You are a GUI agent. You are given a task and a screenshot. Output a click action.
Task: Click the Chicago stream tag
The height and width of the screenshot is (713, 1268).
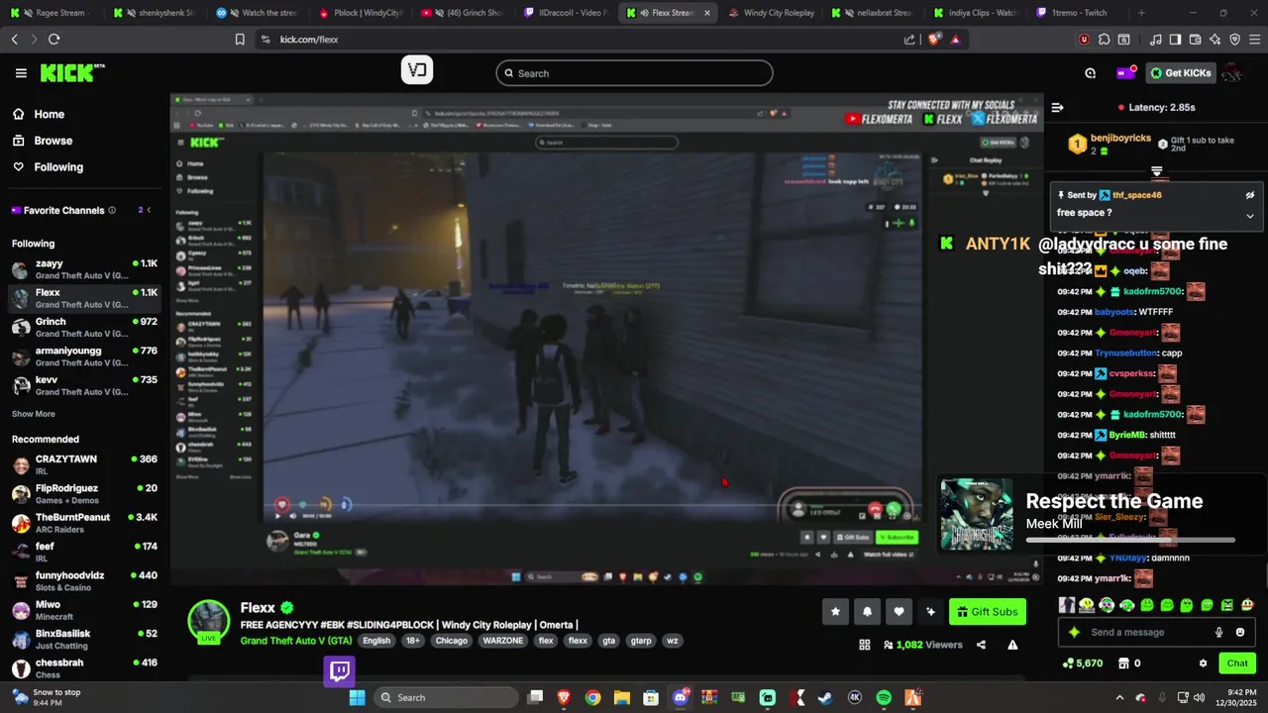click(451, 641)
